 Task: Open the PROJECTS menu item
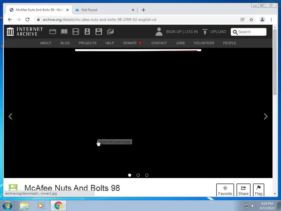[x=88, y=43]
